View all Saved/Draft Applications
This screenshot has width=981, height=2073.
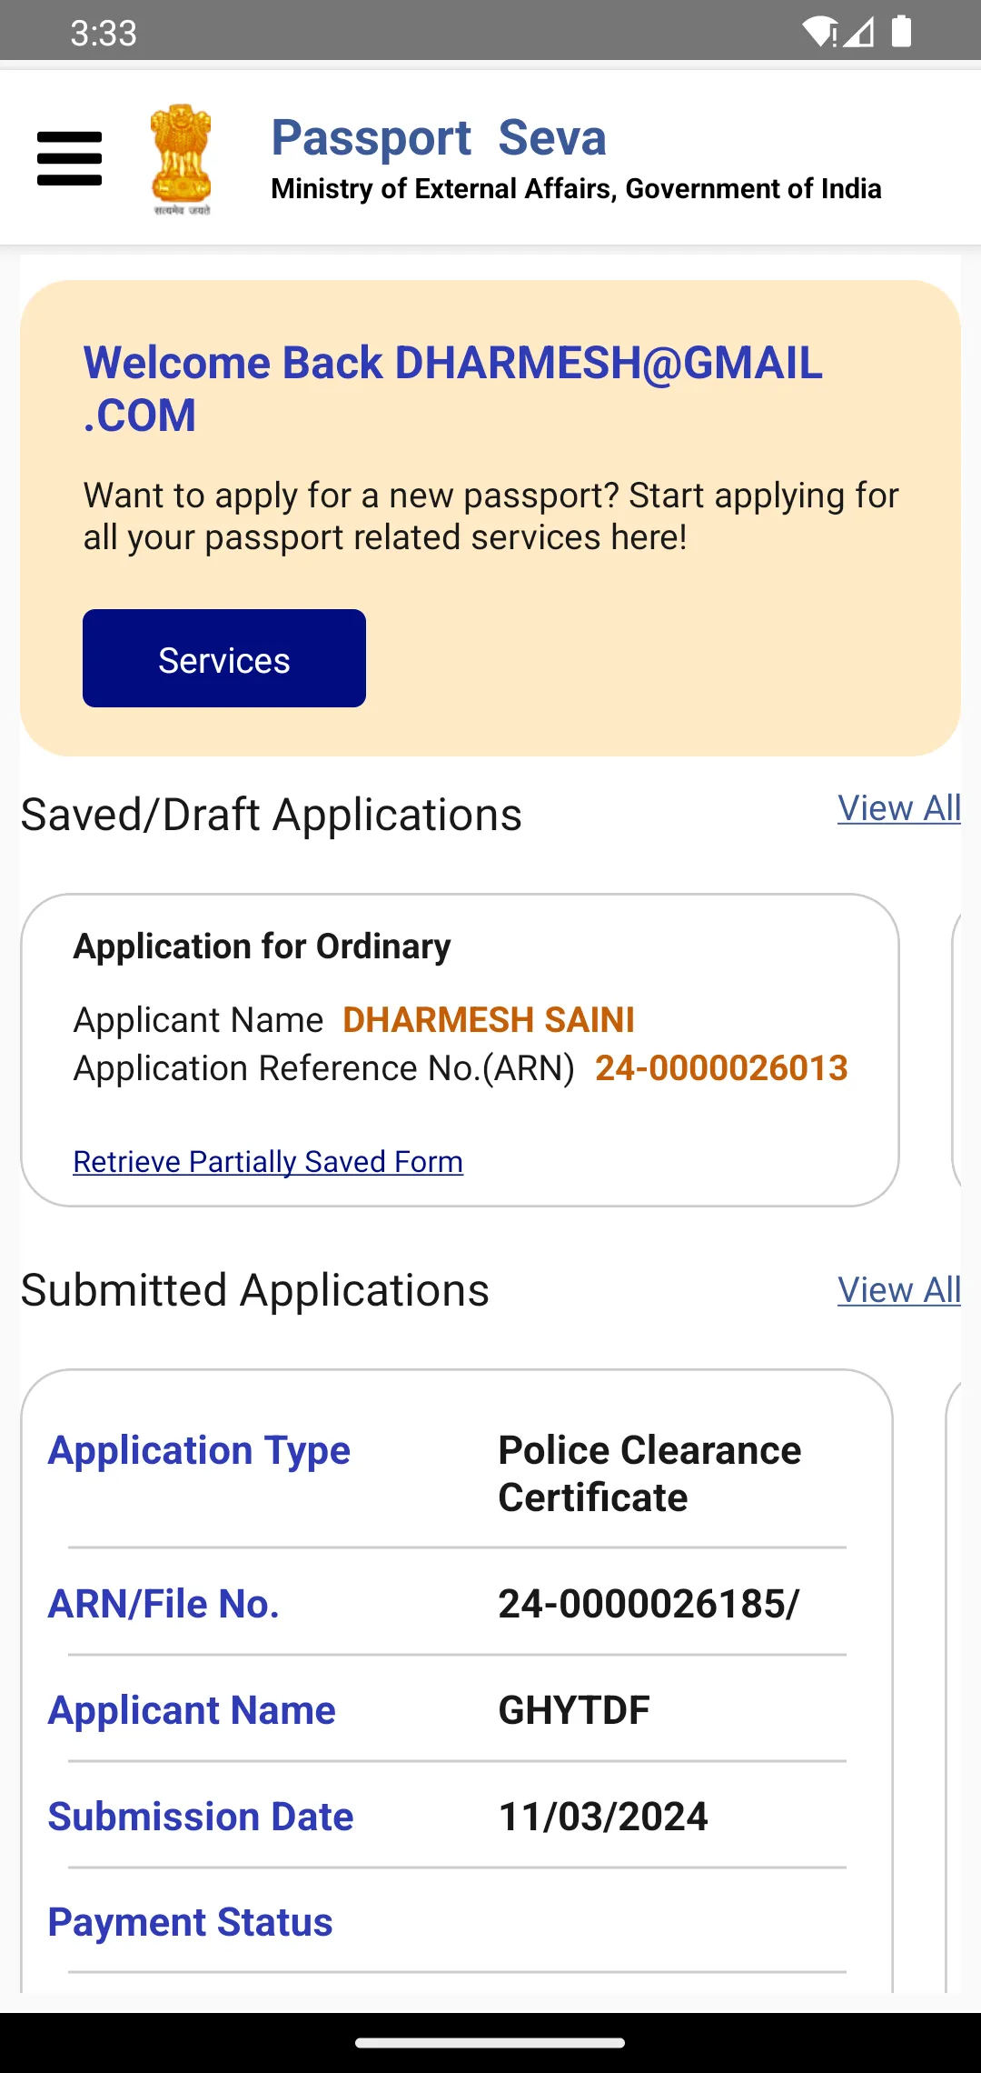(x=898, y=808)
